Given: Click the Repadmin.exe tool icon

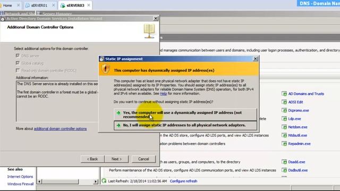Looking at the screenshot, I should pos(284,143).
